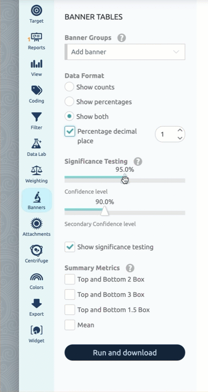
Task: Open the Colors rainbow icon
Action: 37,277
